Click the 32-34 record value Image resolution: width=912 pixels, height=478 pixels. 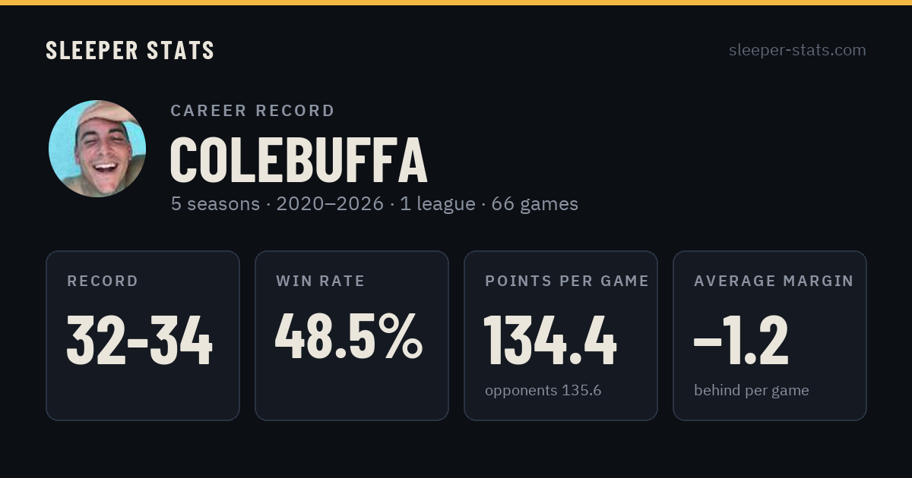click(x=140, y=341)
